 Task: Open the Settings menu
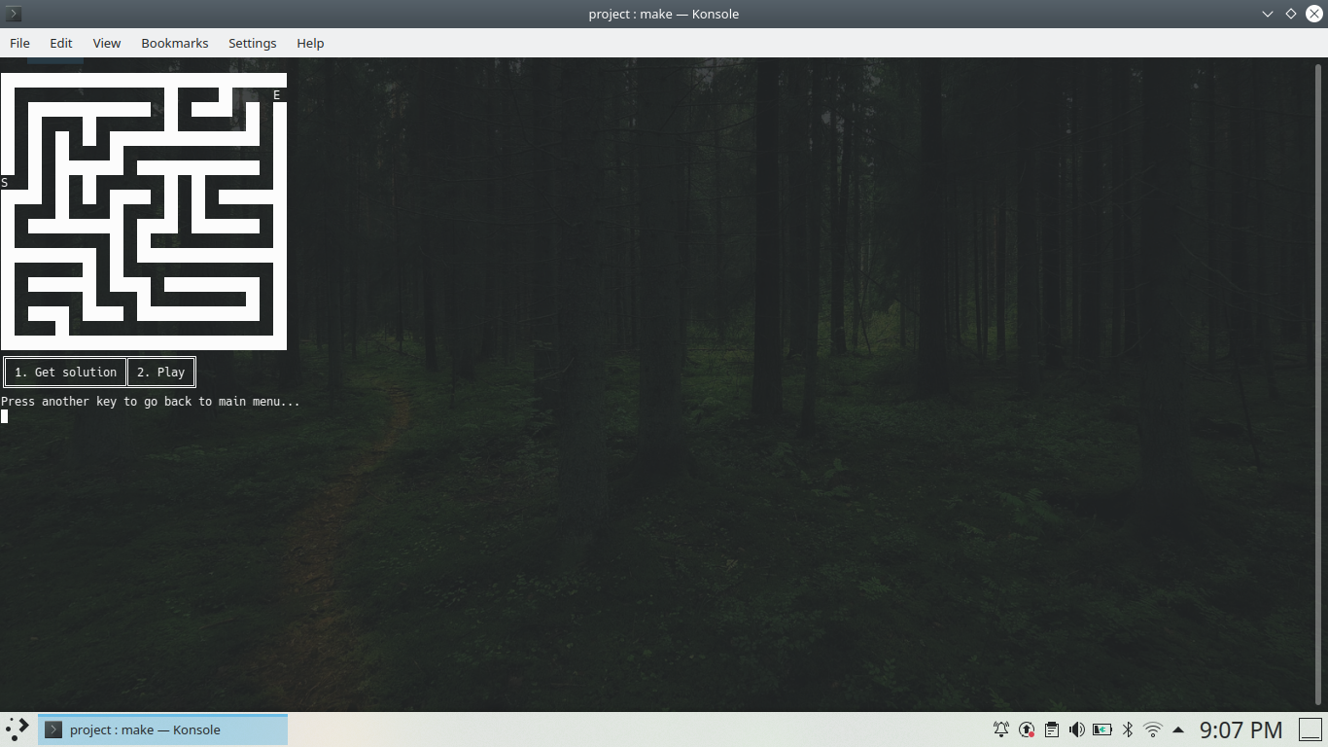(x=252, y=43)
